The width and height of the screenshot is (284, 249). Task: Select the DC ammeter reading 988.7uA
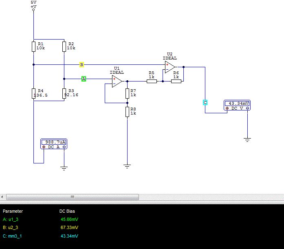[x=54, y=144]
